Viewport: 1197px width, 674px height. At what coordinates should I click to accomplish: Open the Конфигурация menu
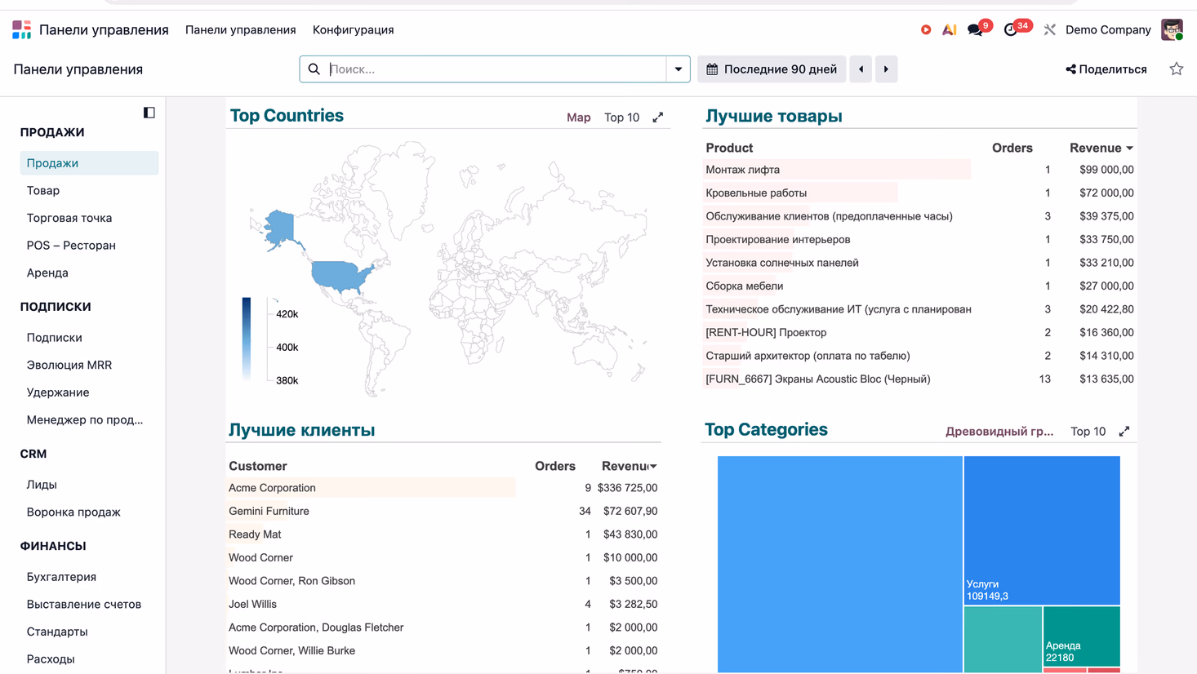coord(354,30)
